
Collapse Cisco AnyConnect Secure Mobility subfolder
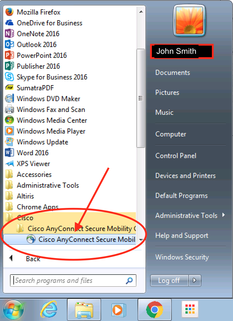[x=70, y=228]
